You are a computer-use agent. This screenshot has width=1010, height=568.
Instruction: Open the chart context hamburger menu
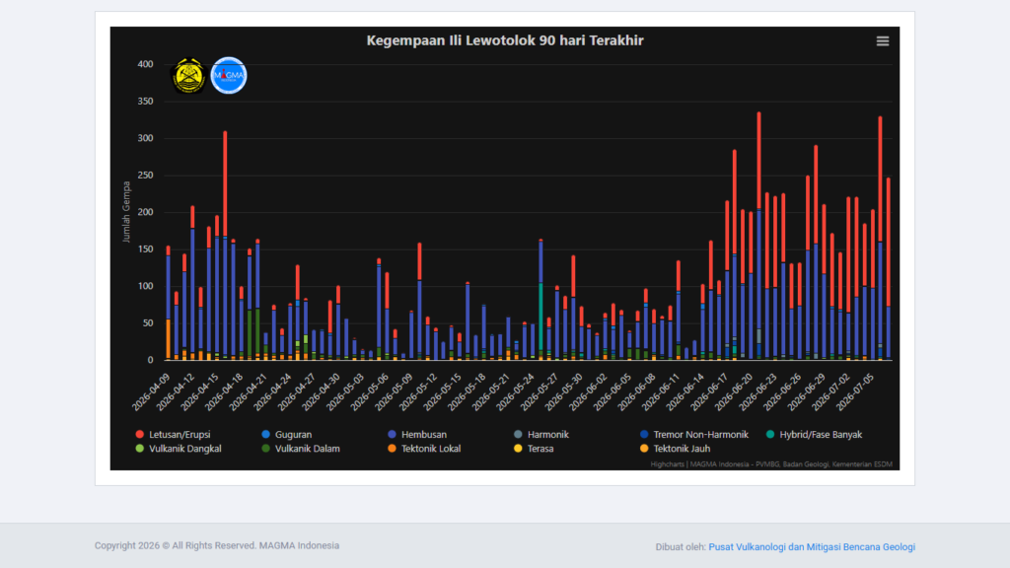pyautogui.click(x=883, y=41)
